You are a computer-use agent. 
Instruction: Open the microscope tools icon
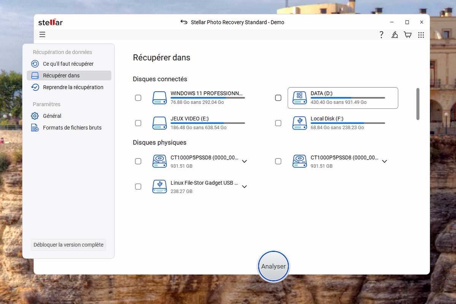[395, 35]
